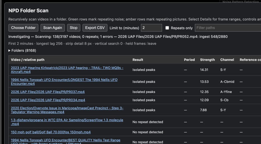Open the TRAIL- TWO MQ9s - Aircraft.mp4 link
Screen dimensions: 261x144
[67, 70]
